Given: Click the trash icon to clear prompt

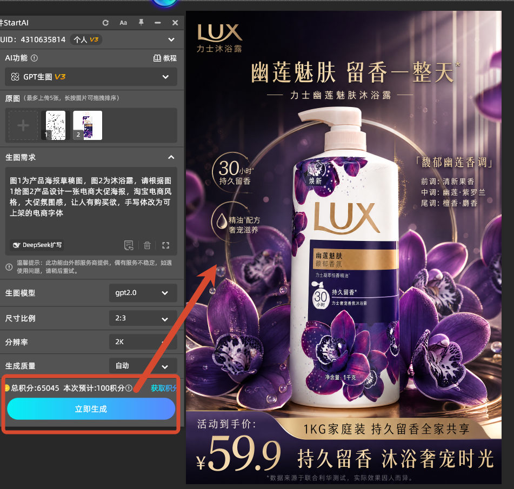Looking at the screenshot, I should pos(147,245).
